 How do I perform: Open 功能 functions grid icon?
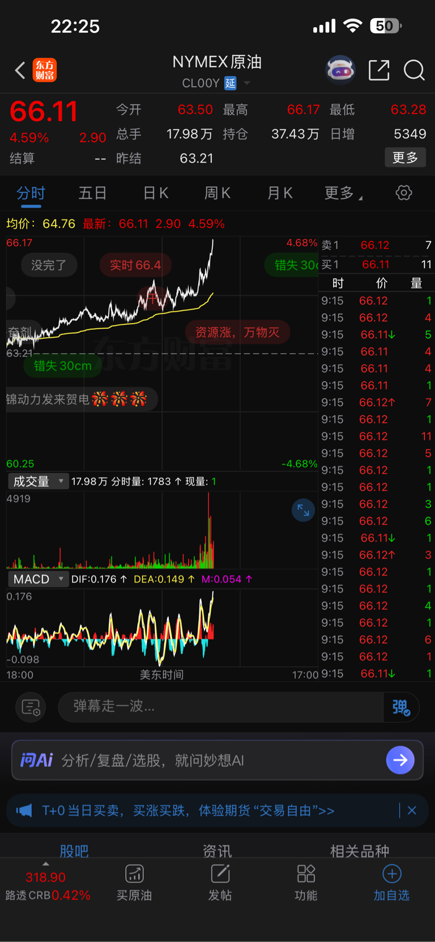(x=306, y=874)
